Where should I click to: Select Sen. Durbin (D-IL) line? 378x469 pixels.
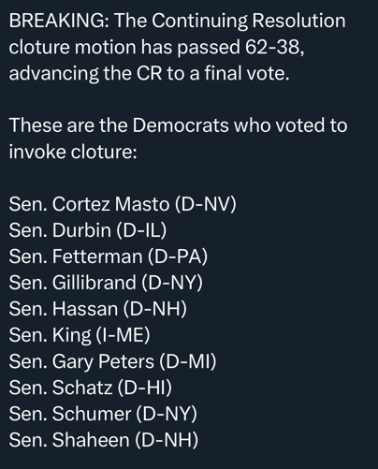click(x=88, y=230)
